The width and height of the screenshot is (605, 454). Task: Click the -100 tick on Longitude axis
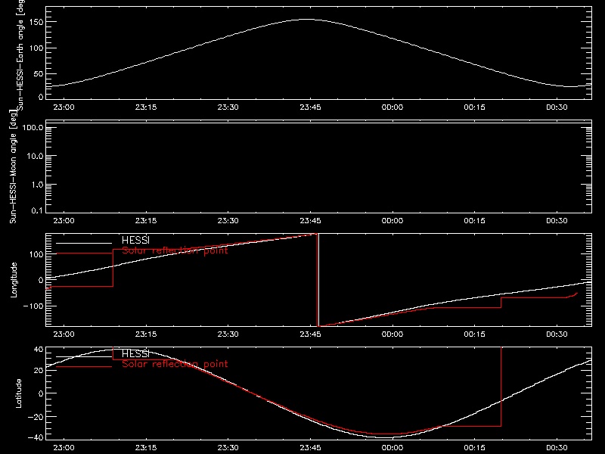point(33,306)
